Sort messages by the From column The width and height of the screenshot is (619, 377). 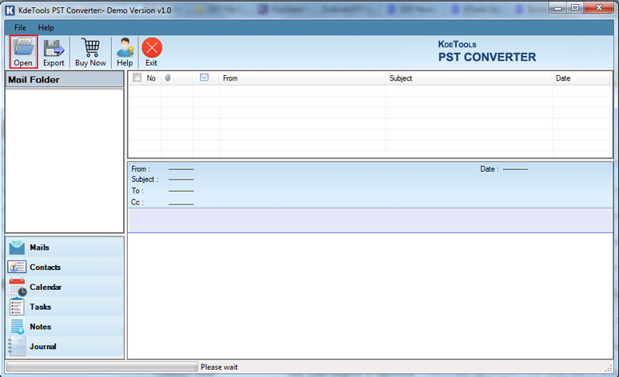[x=302, y=78]
